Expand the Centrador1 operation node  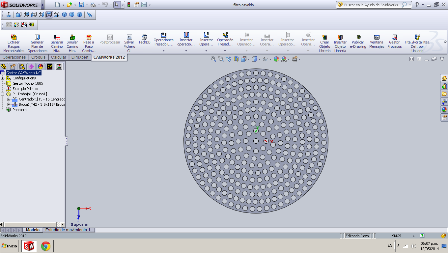(9, 99)
